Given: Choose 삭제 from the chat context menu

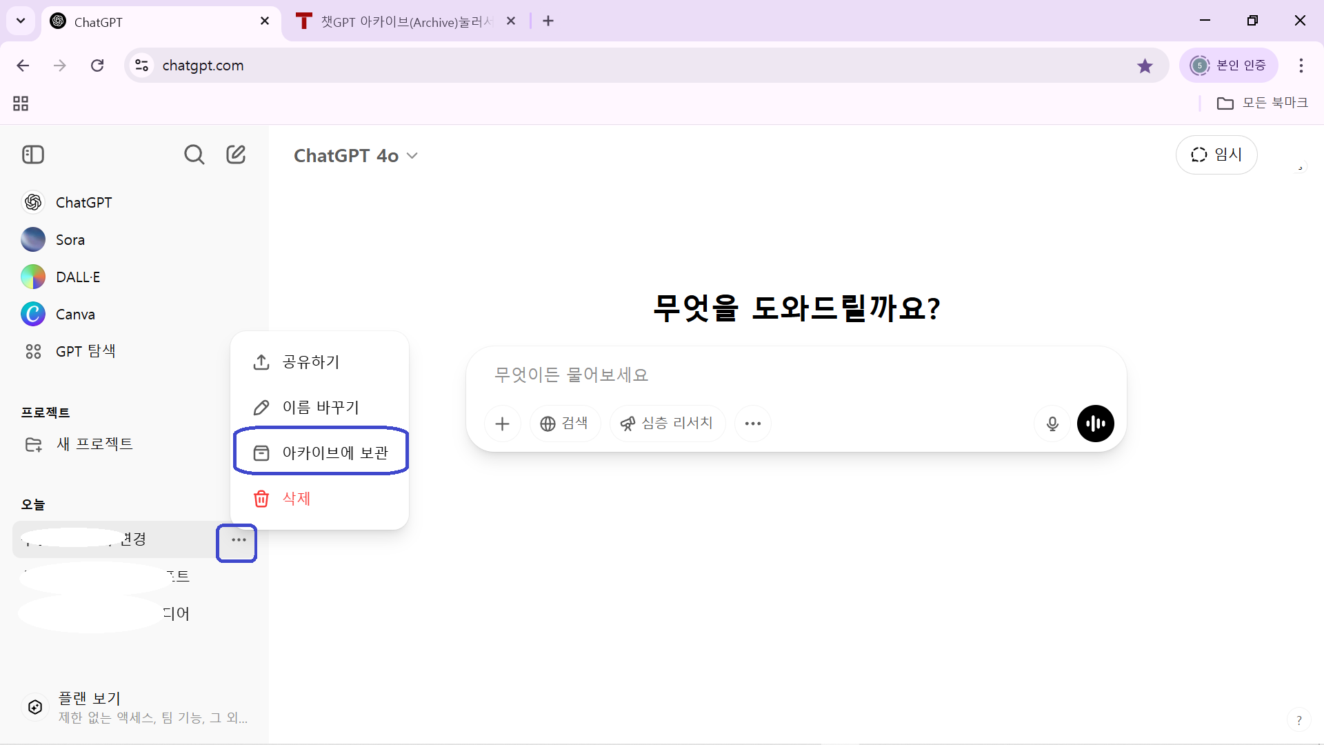Looking at the screenshot, I should [x=297, y=499].
